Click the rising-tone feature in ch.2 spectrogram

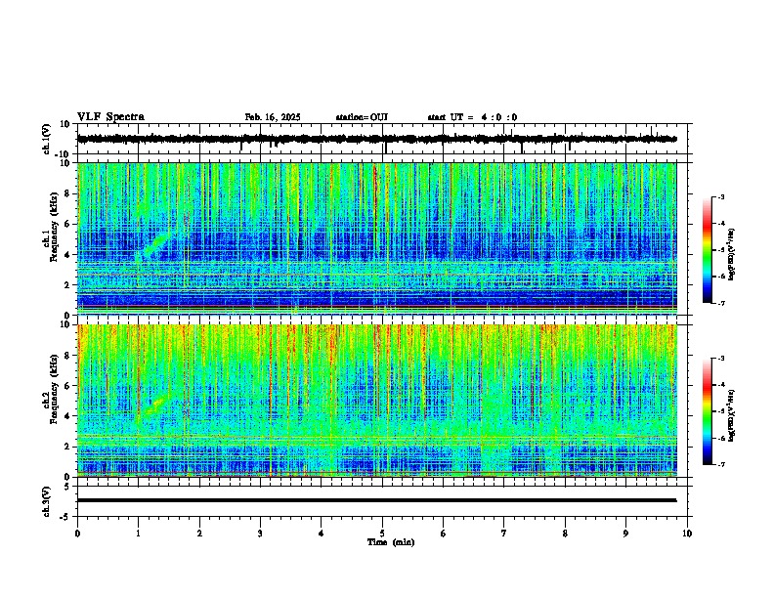pyautogui.click(x=155, y=406)
